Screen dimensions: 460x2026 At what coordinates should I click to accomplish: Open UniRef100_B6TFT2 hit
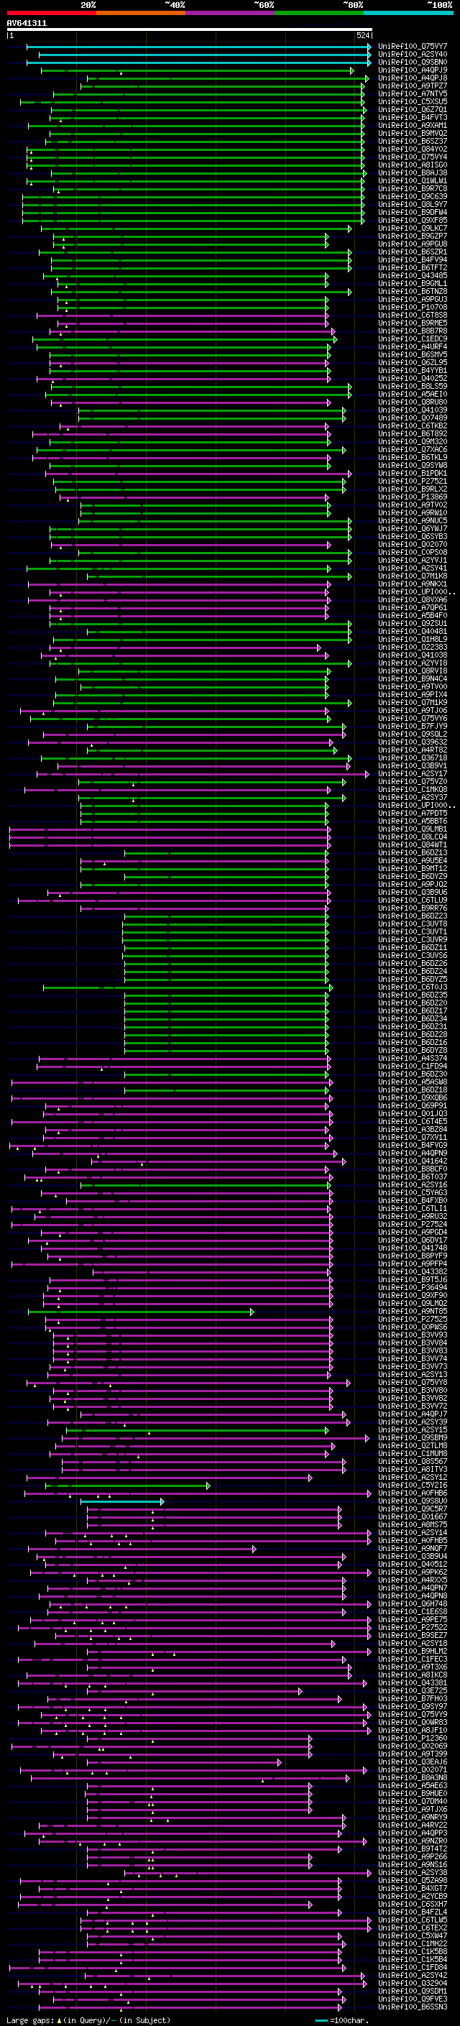pos(413,267)
